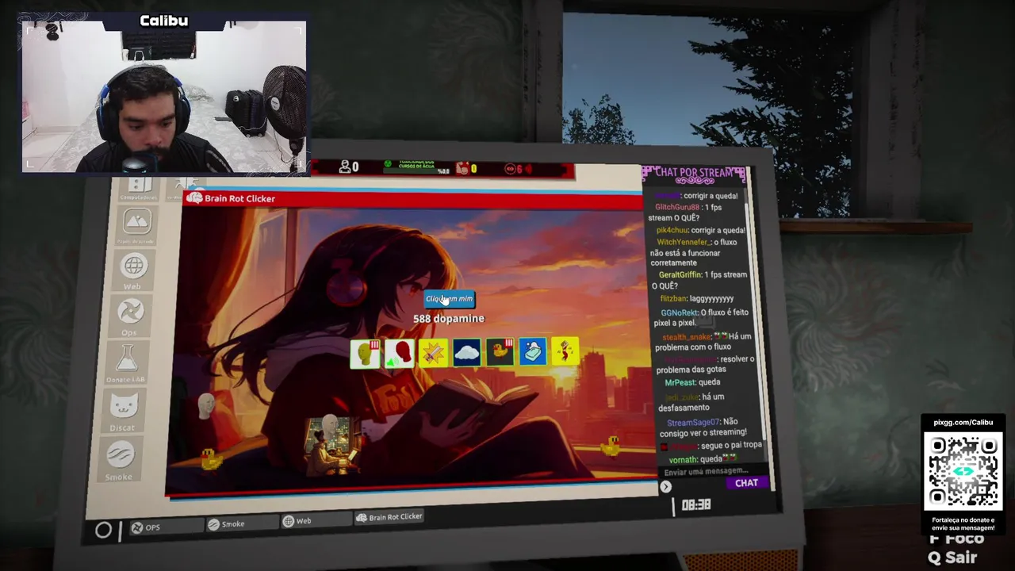Image resolution: width=1015 pixels, height=571 pixels.
Task: Open the Computadores desktop icon
Action: [139, 190]
